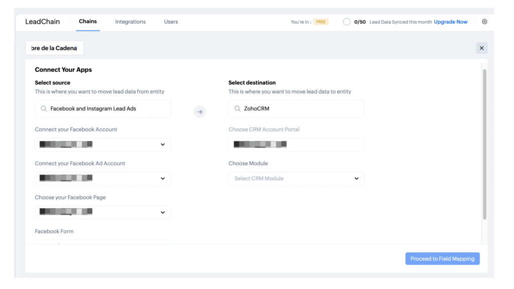The height and width of the screenshot is (289, 514).
Task: Click the LeadChain logo
Action: click(43, 22)
